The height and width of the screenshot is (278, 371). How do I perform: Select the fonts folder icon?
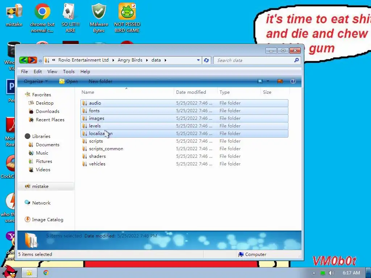84,111
